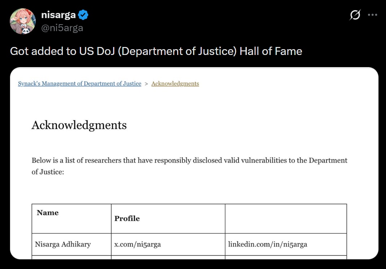Click the DoJ Hall of Fame tweet text
Screen dimensions: 386x269
(156, 51)
